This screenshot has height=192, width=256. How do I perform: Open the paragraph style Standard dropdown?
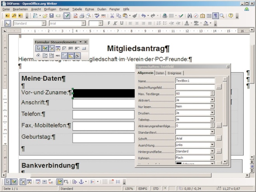pyautogui.click(x=44, y=23)
